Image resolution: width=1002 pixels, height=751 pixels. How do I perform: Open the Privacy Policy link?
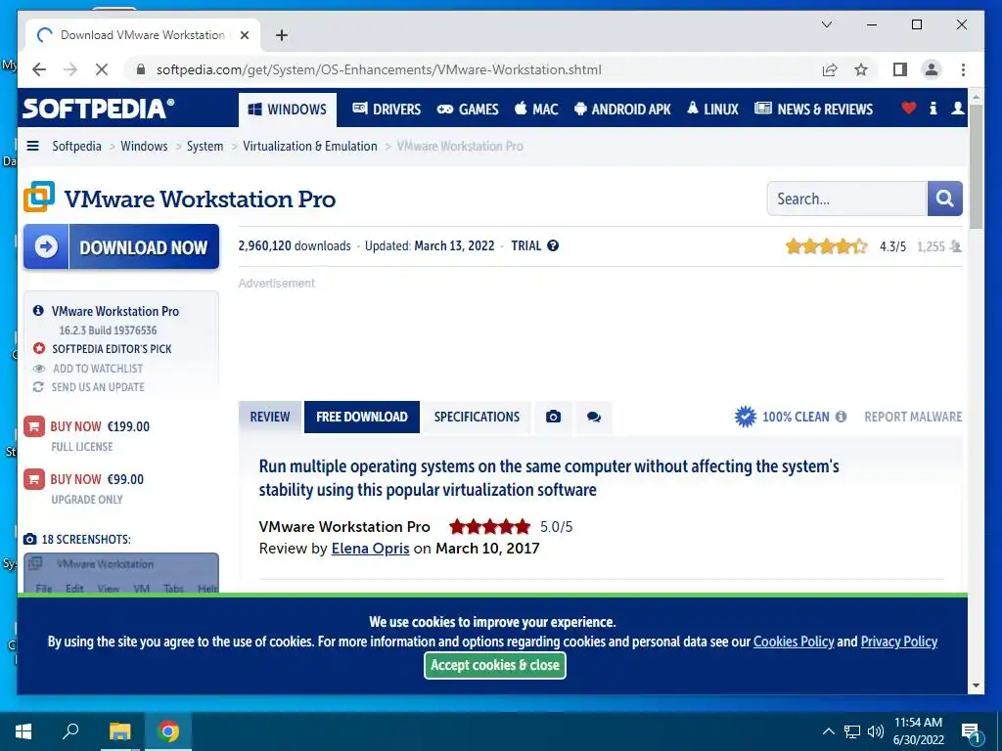899,641
